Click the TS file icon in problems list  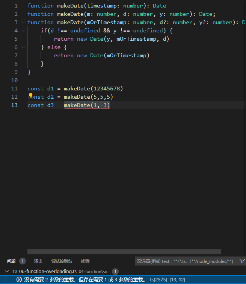pyautogui.click(x=15, y=271)
